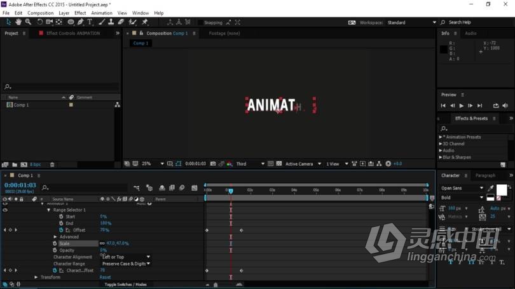This screenshot has height=289, width=515.
Task: Click the Toggle Switches / Modes button
Action: tap(125, 285)
